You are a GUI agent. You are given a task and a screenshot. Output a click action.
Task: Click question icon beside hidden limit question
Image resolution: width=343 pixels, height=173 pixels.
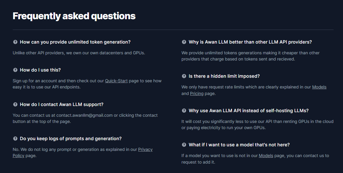click(x=184, y=76)
